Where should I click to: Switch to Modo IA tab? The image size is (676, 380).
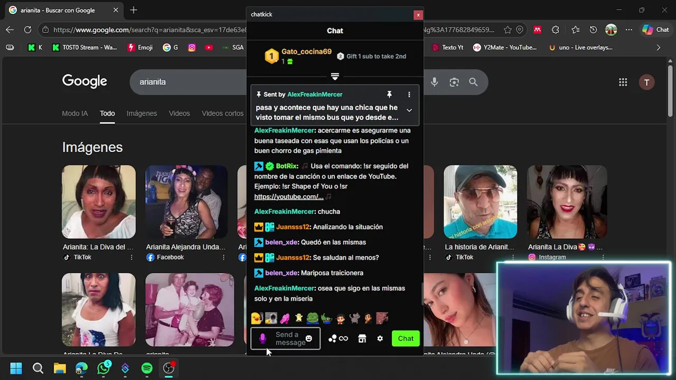[x=75, y=113]
